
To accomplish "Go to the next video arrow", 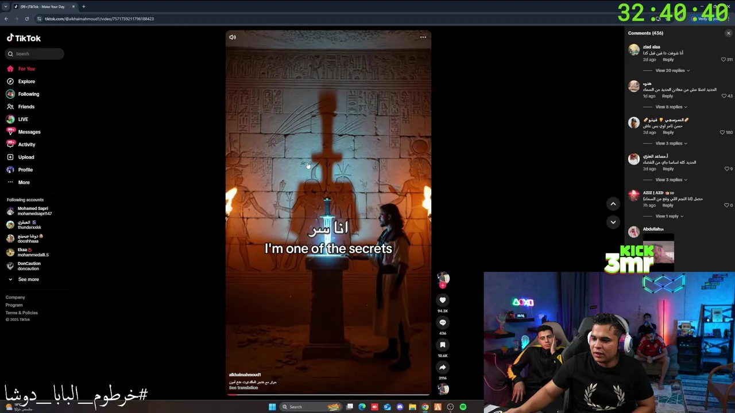I will (613, 222).
